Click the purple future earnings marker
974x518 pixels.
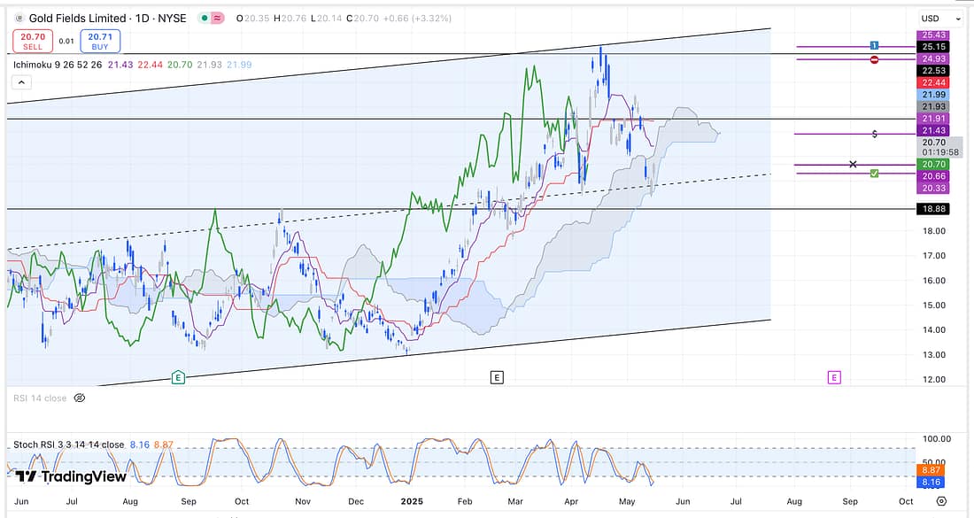[833, 377]
